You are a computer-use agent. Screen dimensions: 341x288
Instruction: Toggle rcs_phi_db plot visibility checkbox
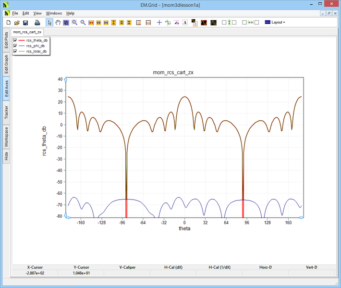pos(15,46)
